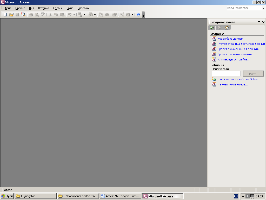This screenshot has height=200, width=266.
Task: Go back in the task pane
Action: click(x=212, y=28)
